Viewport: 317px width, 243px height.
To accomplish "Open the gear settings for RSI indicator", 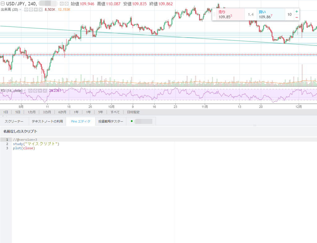I will 35,91.
